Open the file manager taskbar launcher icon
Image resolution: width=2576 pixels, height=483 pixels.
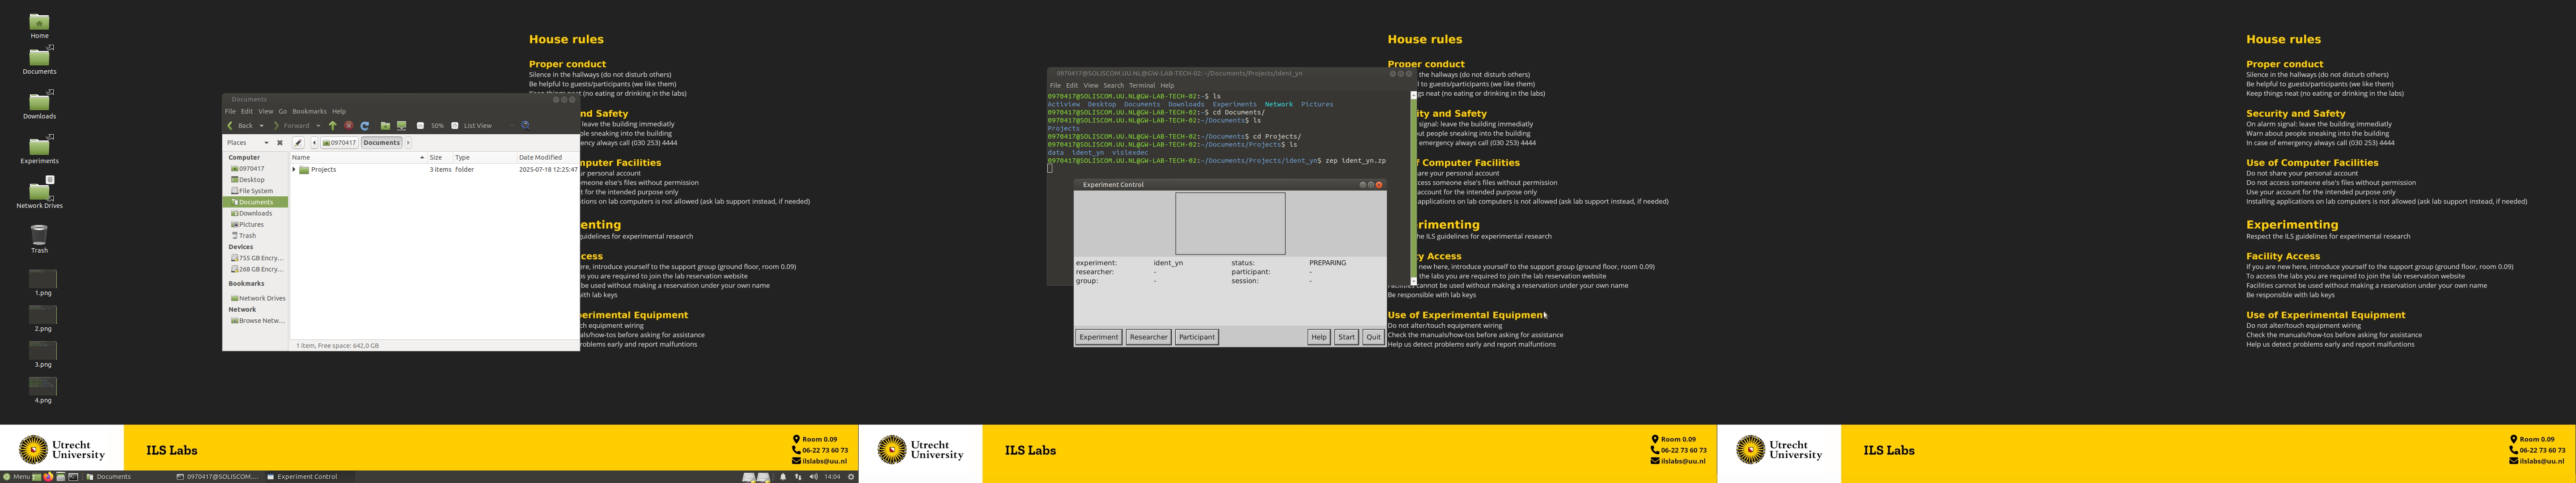pyautogui.click(x=61, y=477)
